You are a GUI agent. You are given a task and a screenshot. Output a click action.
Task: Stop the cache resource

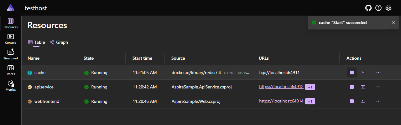tap(352, 72)
